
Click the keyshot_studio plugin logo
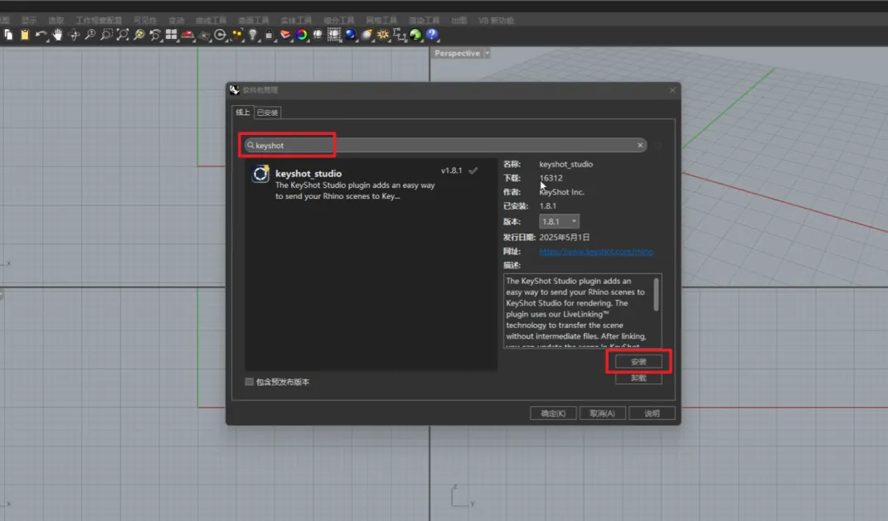click(260, 174)
